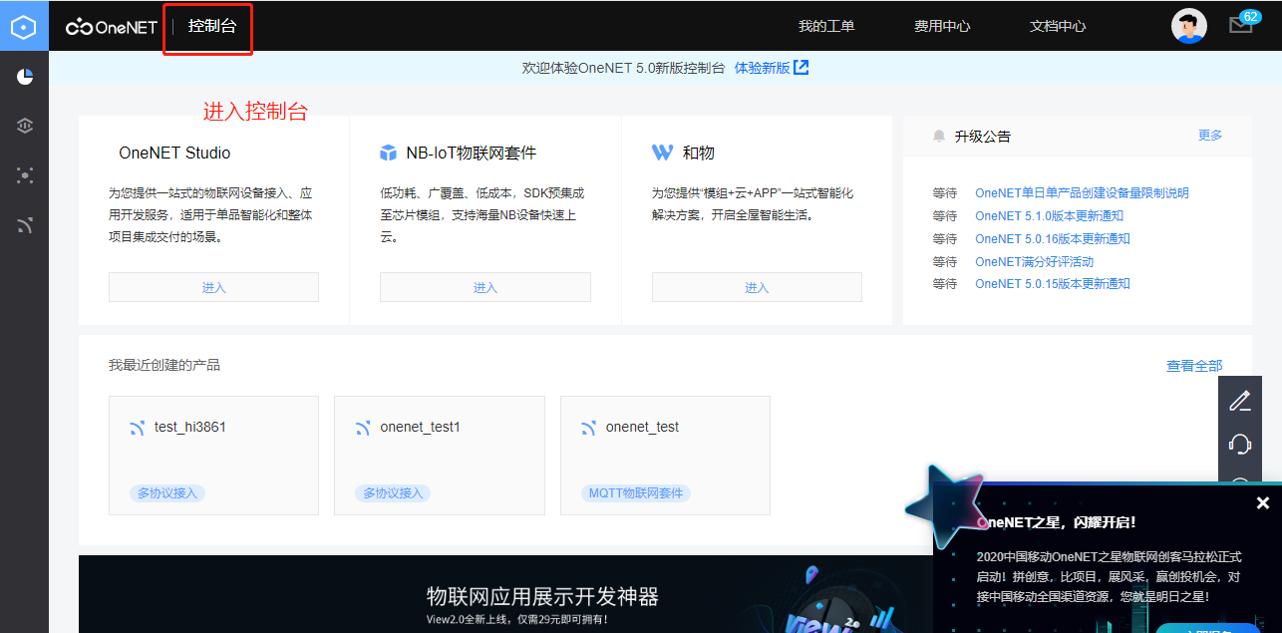Open the pie chart statistics sidebar icon

pyautogui.click(x=24, y=77)
